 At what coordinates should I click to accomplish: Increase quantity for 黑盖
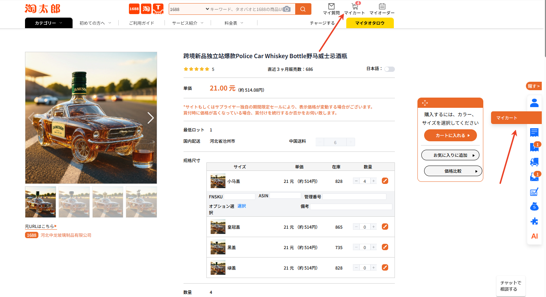click(373, 247)
